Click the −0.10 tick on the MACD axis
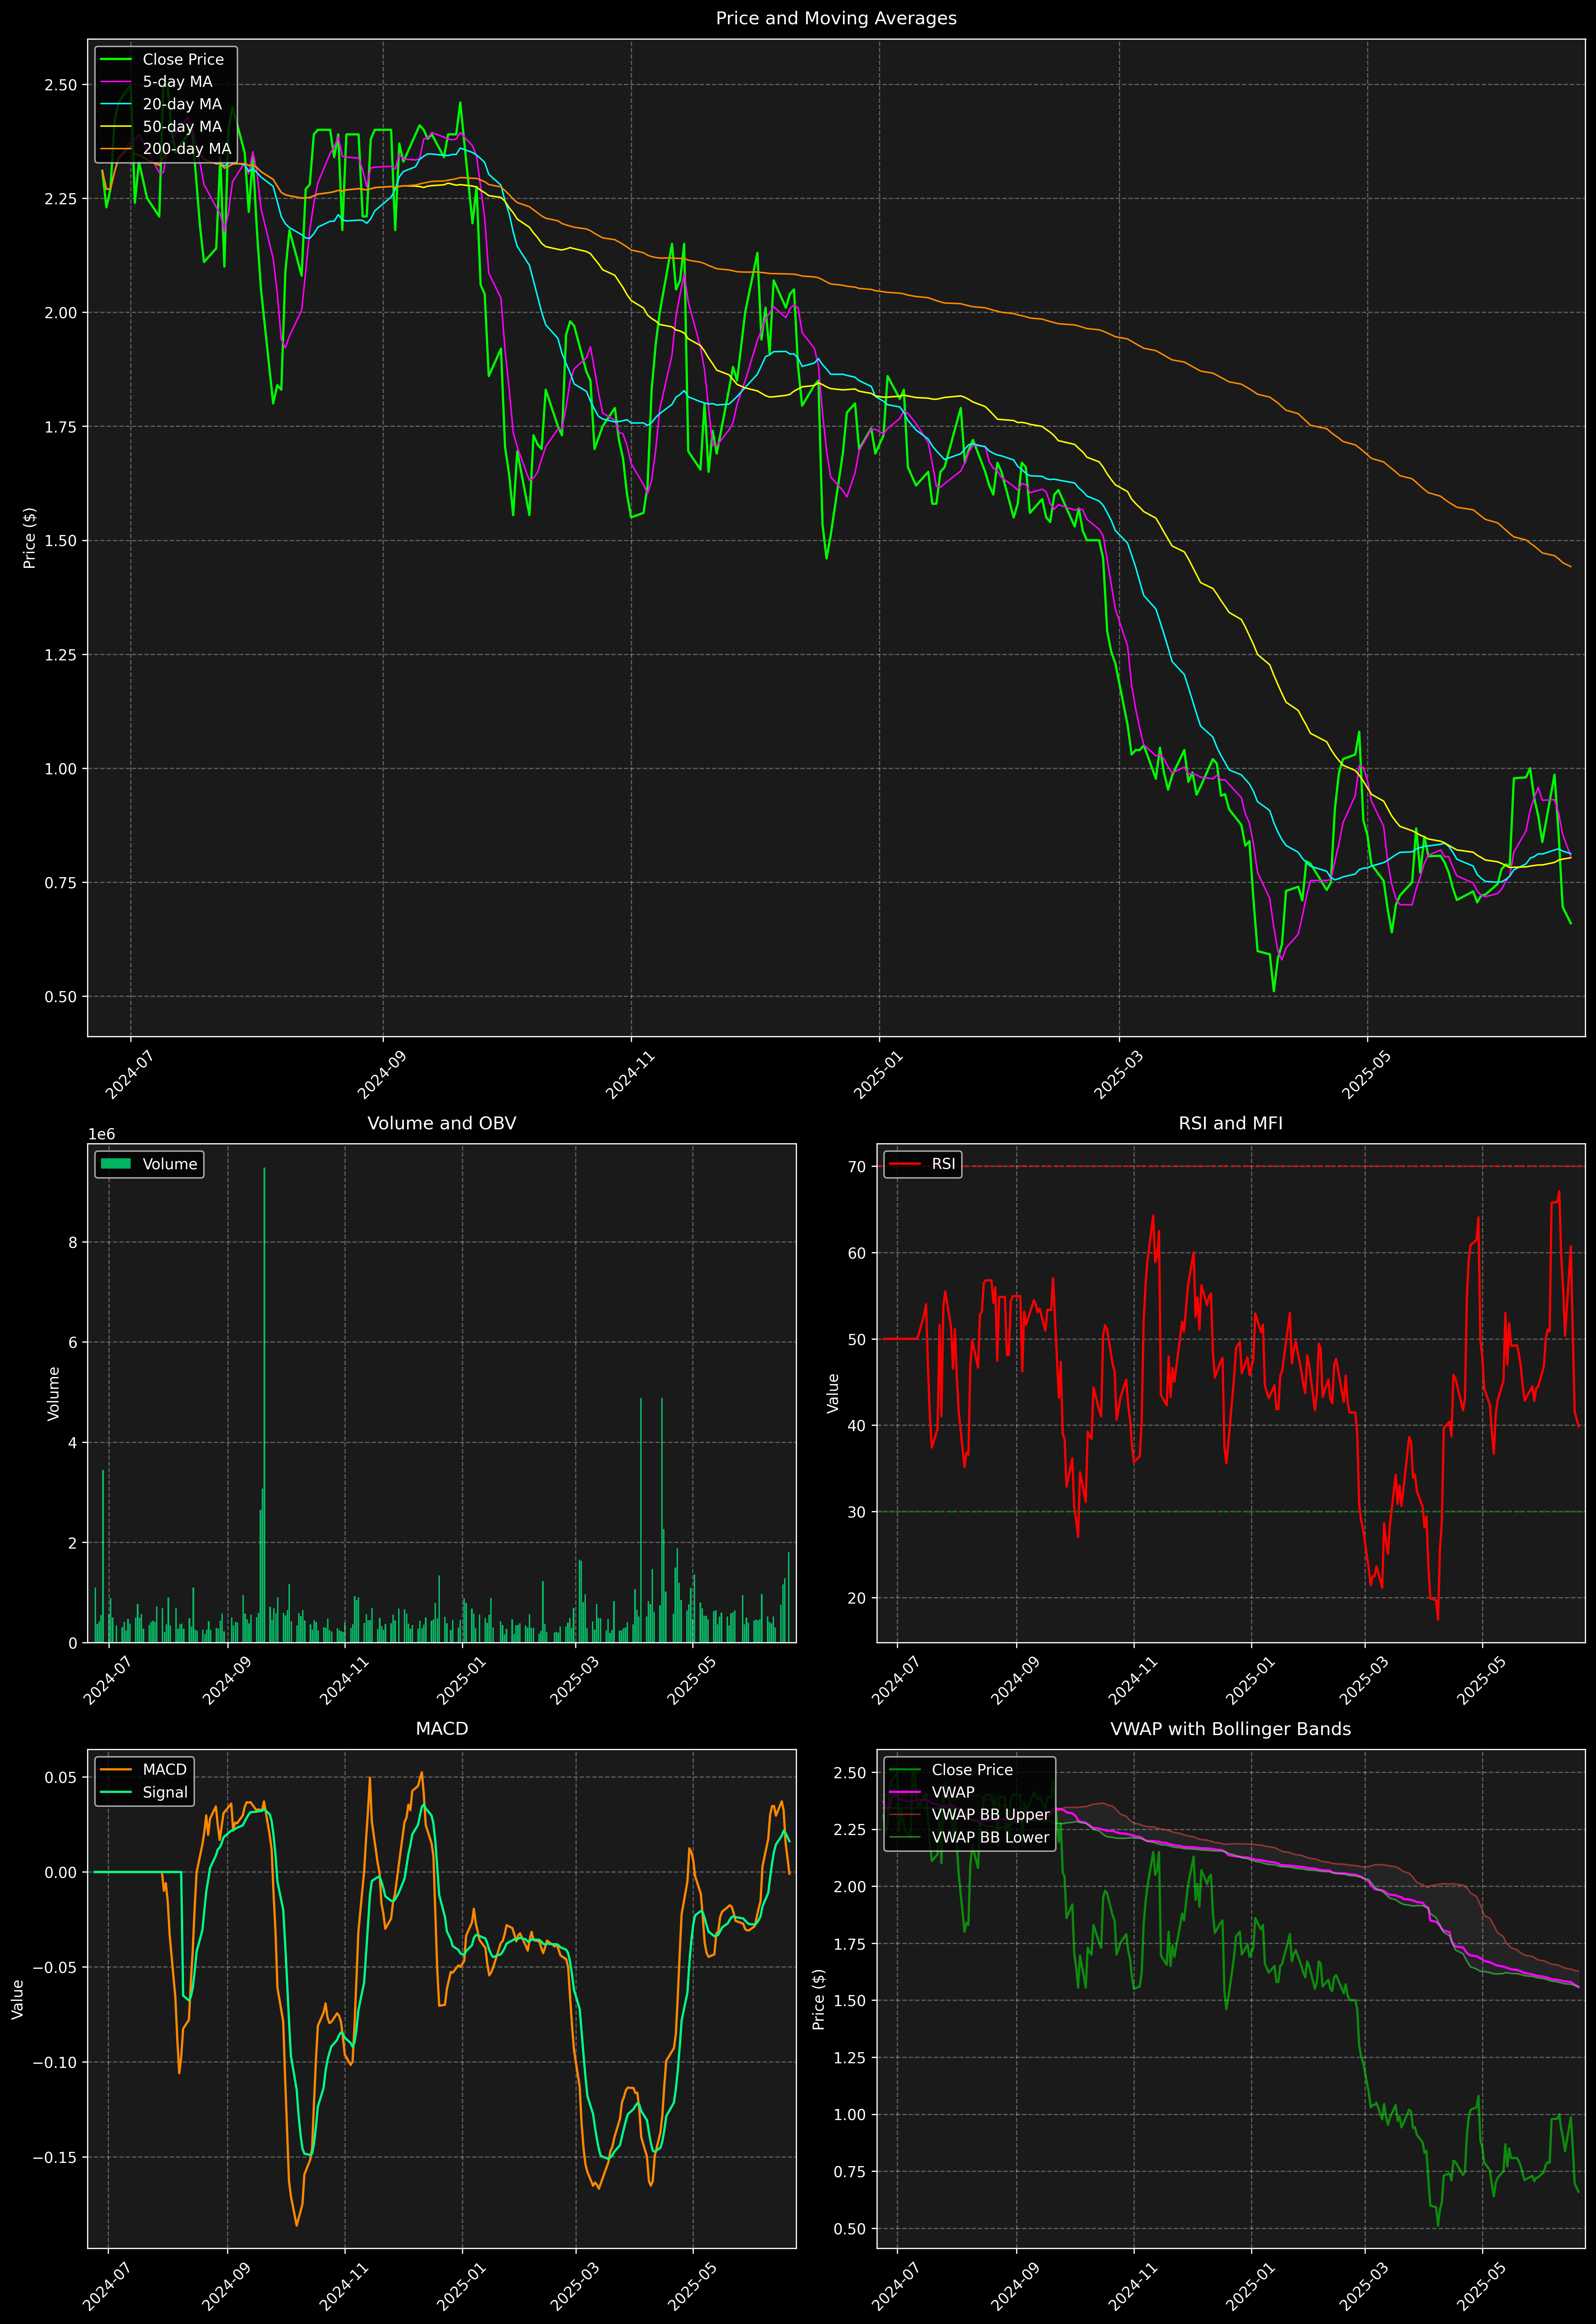1596x2324 pixels. tap(55, 2062)
